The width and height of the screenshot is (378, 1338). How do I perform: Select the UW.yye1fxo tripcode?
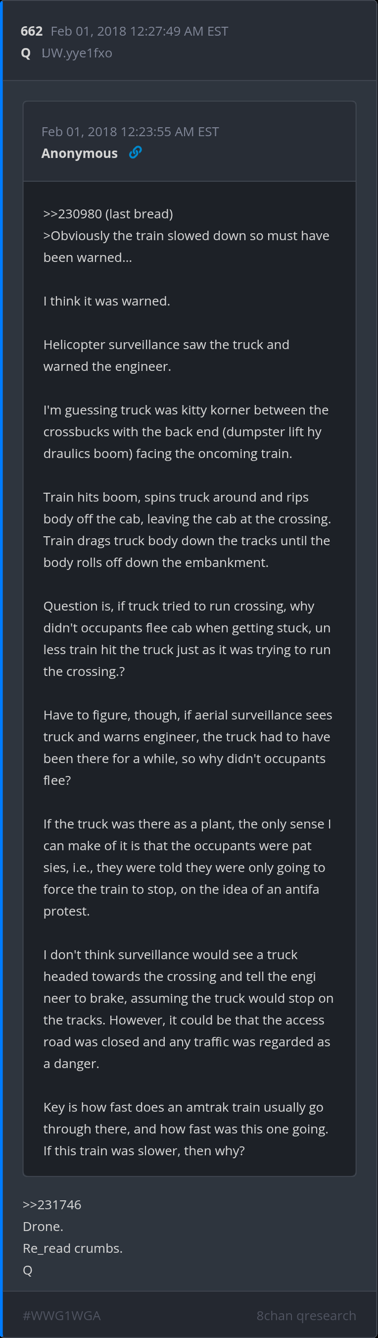coord(77,53)
